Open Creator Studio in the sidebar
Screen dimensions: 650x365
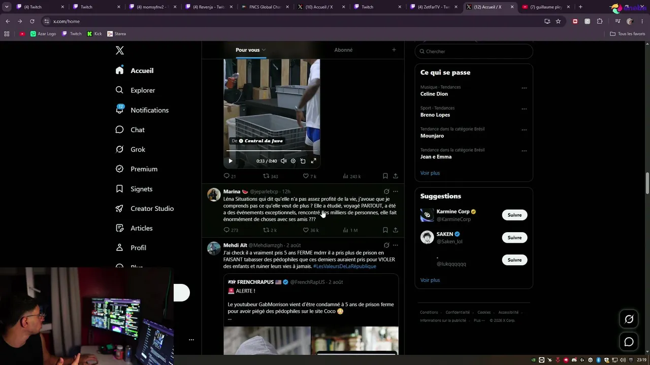pyautogui.click(x=144, y=208)
